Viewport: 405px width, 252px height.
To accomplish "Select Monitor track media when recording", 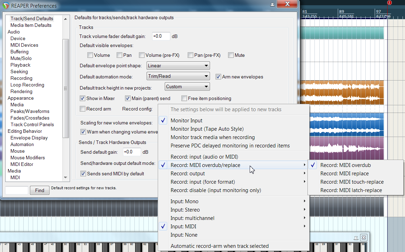I will [x=234, y=137].
